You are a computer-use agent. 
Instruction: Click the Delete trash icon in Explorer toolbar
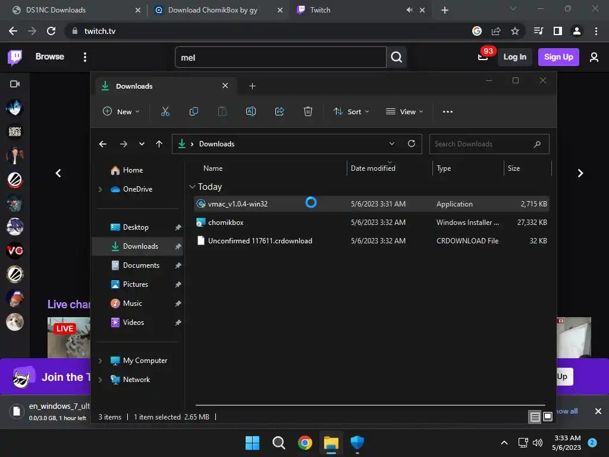click(x=308, y=111)
